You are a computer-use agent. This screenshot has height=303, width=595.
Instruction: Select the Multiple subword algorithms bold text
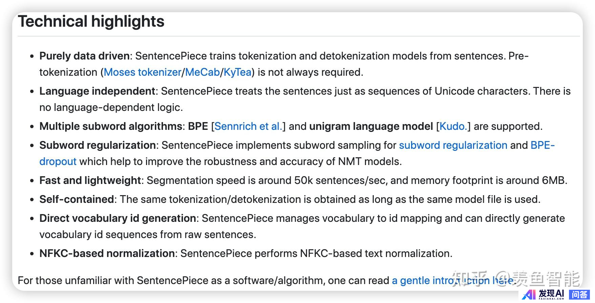click(111, 126)
